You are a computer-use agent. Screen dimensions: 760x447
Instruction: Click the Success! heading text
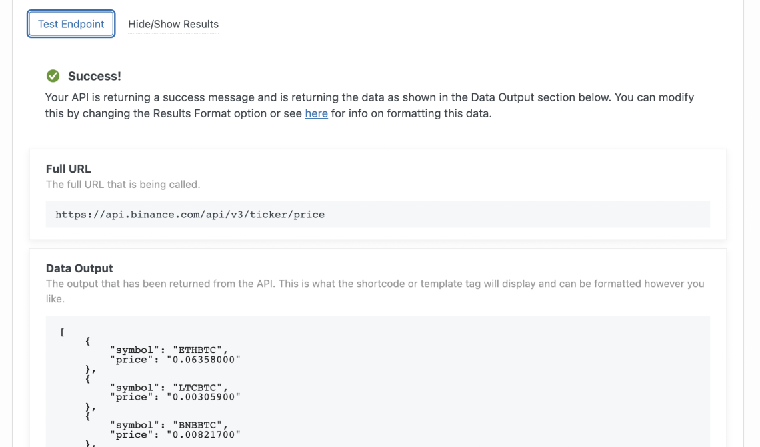93,76
